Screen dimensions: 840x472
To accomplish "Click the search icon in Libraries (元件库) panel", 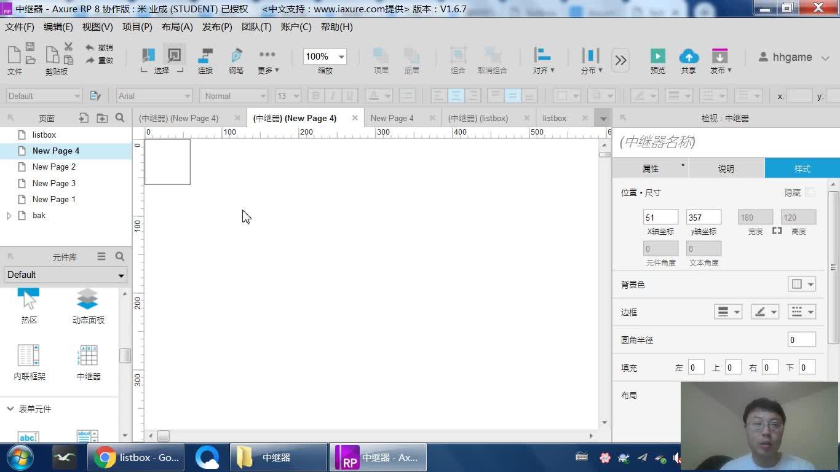I will (120, 256).
